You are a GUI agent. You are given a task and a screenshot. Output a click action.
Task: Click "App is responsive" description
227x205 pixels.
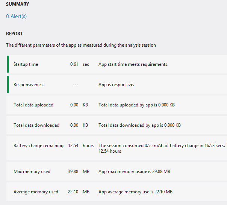[x=116, y=85]
